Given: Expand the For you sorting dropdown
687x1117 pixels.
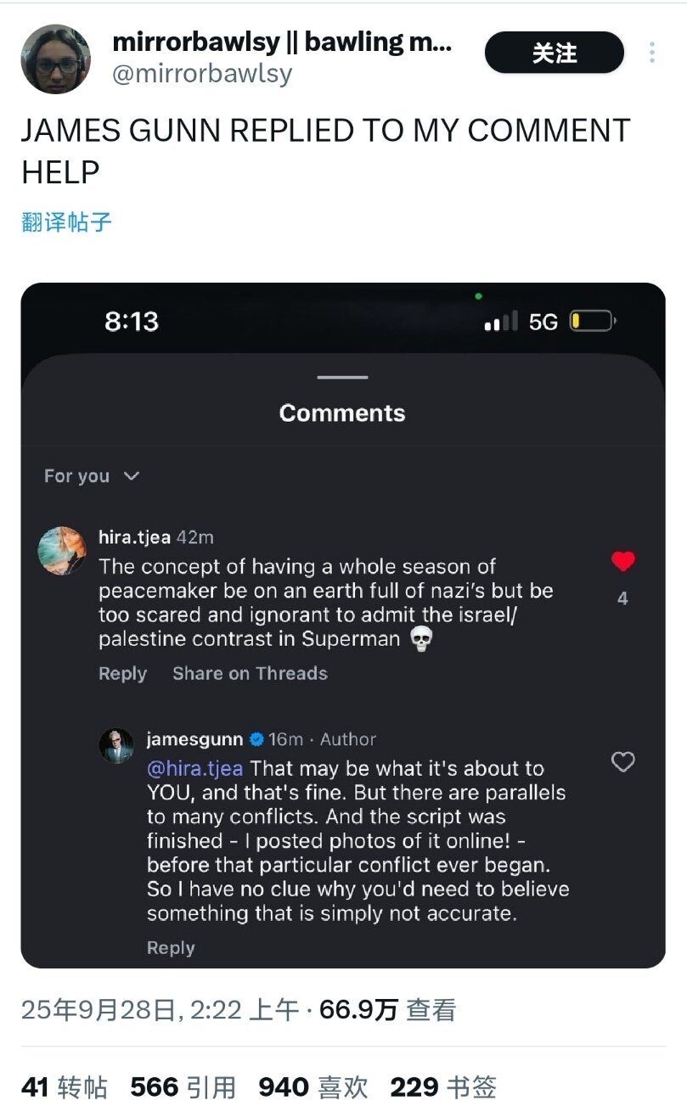Looking at the screenshot, I should point(91,476).
